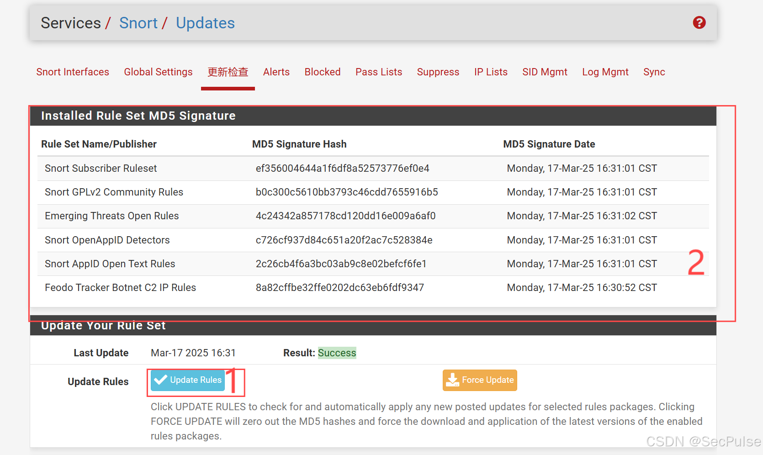Go to the Alerts tab
Viewport: 763px width, 455px height.
tap(276, 72)
